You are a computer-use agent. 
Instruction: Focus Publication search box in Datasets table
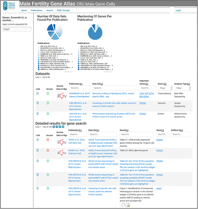tap(79, 88)
